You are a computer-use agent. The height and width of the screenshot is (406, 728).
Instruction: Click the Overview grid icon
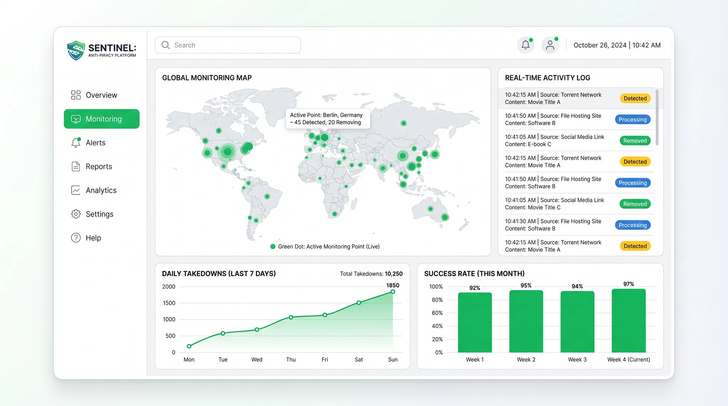pyautogui.click(x=76, y=95)
